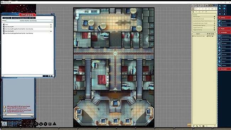231x130 pixels.
Task: Click the pin icon in image toolbar
Action: point(200,6)
